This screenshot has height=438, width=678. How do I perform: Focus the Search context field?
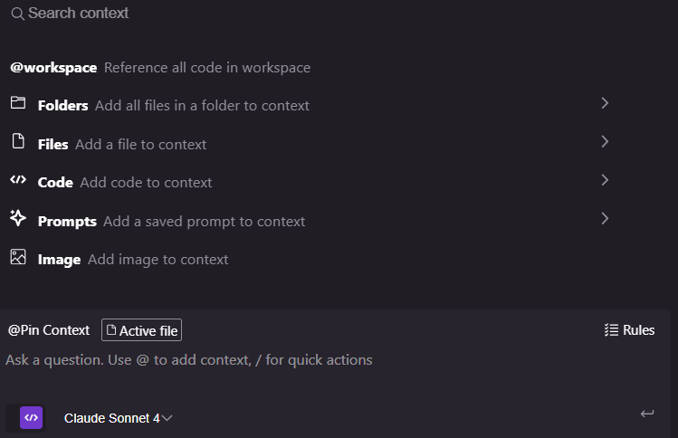click(x=338, y=14)
